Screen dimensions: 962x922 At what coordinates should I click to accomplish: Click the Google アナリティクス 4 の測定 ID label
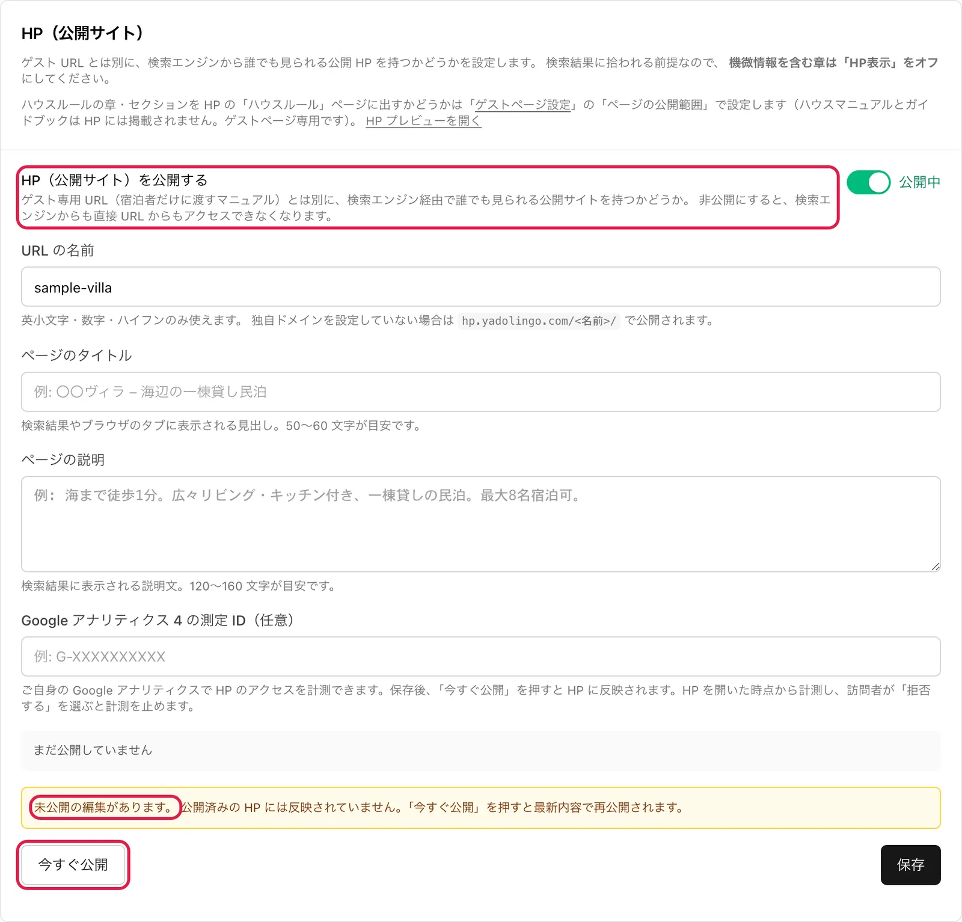(x=158, y=620)
